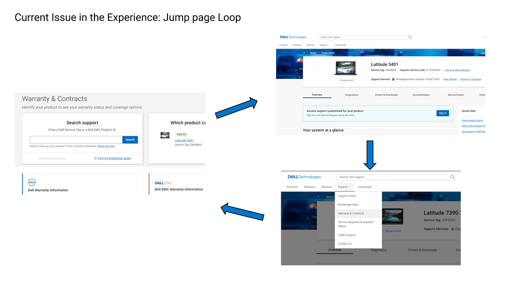Choose Knowledge Base from Support dropdown
The height and width of the screenshot is (281, 514).
click(x=358, y=205)
